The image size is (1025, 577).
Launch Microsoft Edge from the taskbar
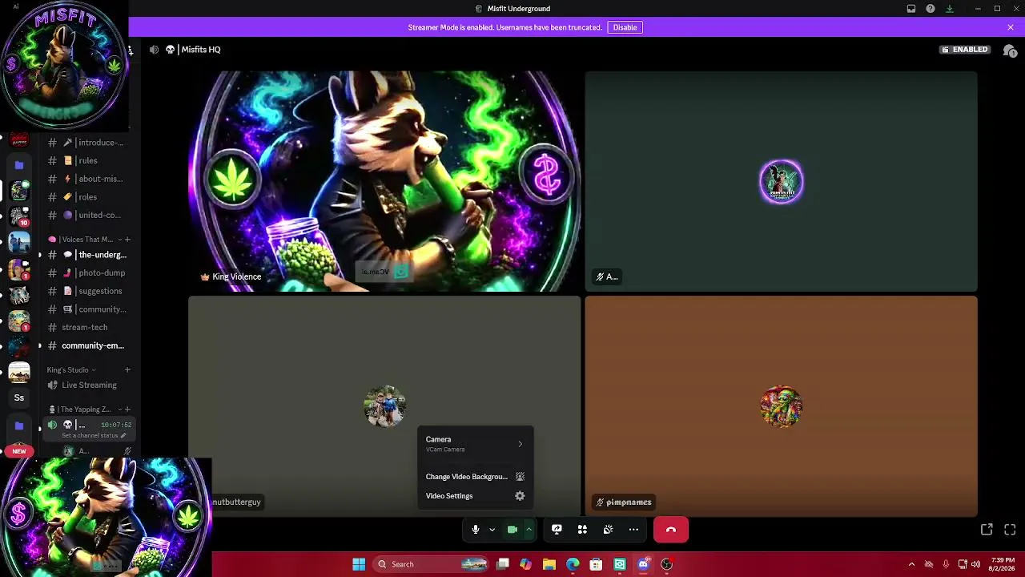(573, 564)
